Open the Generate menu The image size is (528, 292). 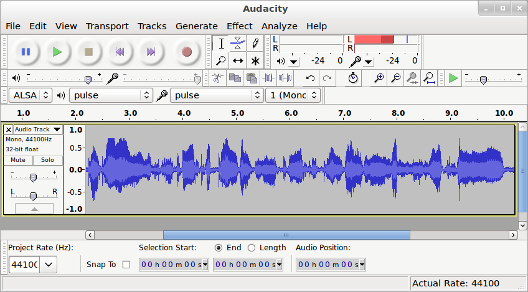[196, 26]
